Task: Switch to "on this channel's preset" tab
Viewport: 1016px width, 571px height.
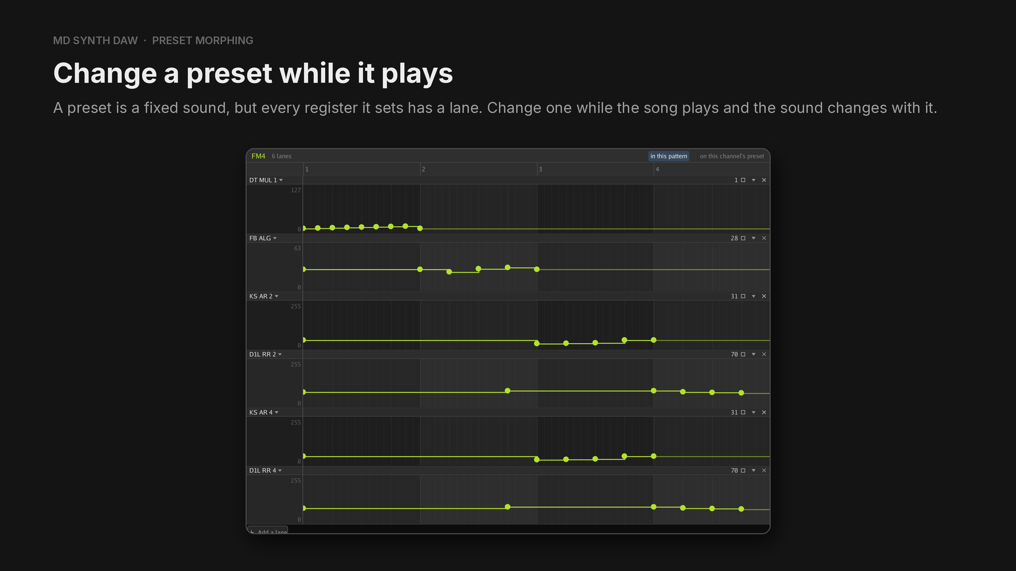Action: tap(732, 156)
